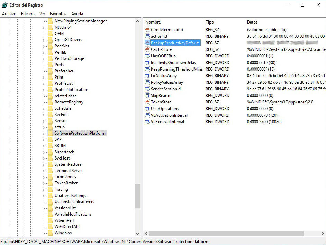This screenshot has width=326, height=245.
Task: Open the Ver menu
Action: (x=42, y=14)
